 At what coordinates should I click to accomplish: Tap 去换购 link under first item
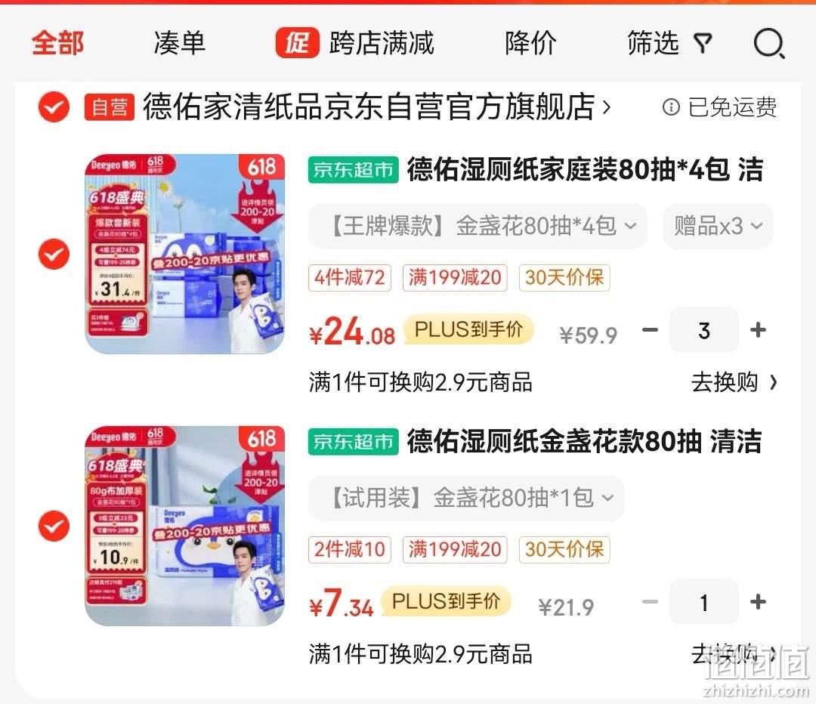tap(734, 382)
